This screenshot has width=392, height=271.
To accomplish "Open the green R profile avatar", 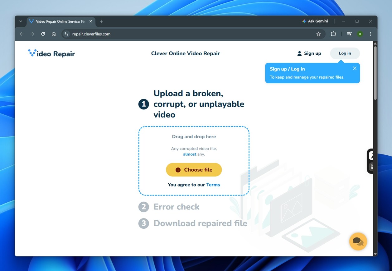I will 360,34.
